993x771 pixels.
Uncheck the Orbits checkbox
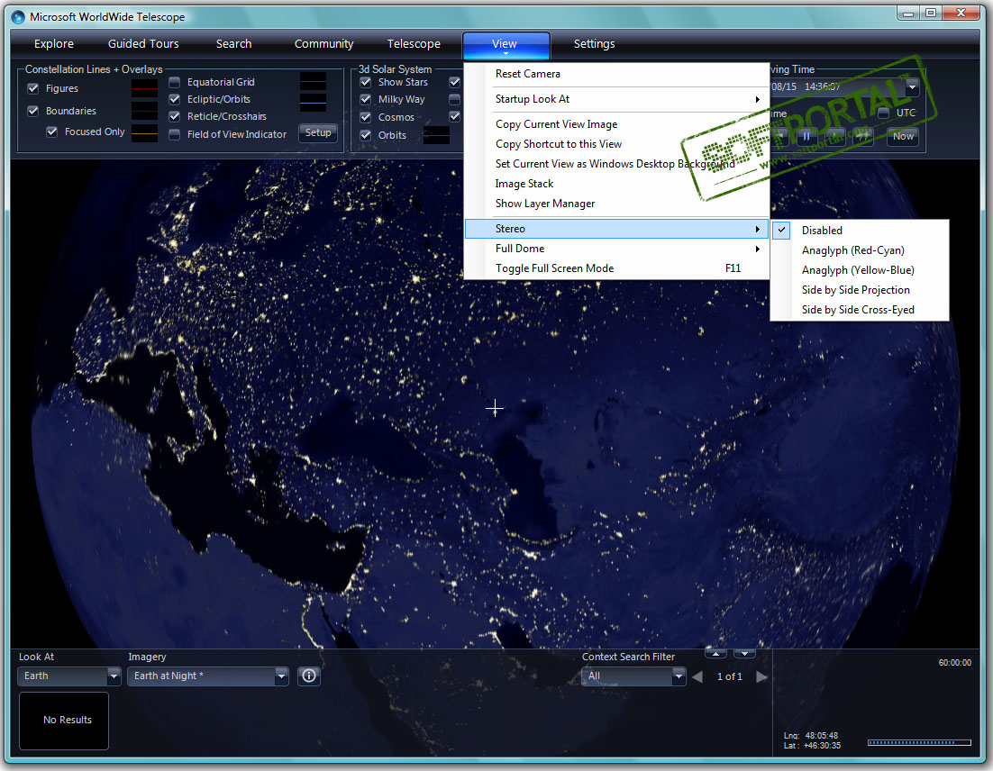point(366,135)
